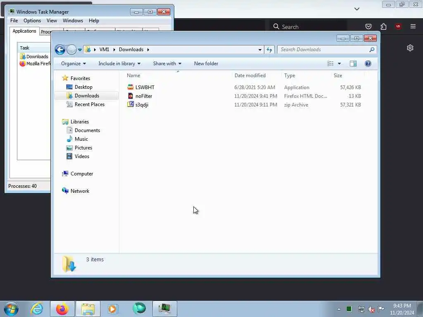Select VM1 in the address breadcrumb
The image size is (423, 317).
104,50
